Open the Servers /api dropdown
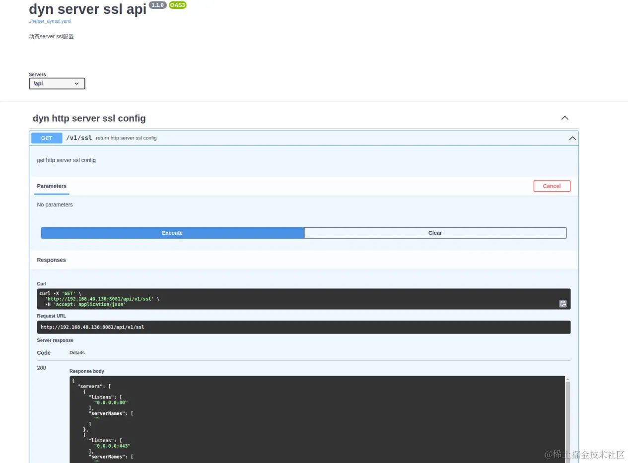Viewport: 628px width, 463px height. coord(57,84)
